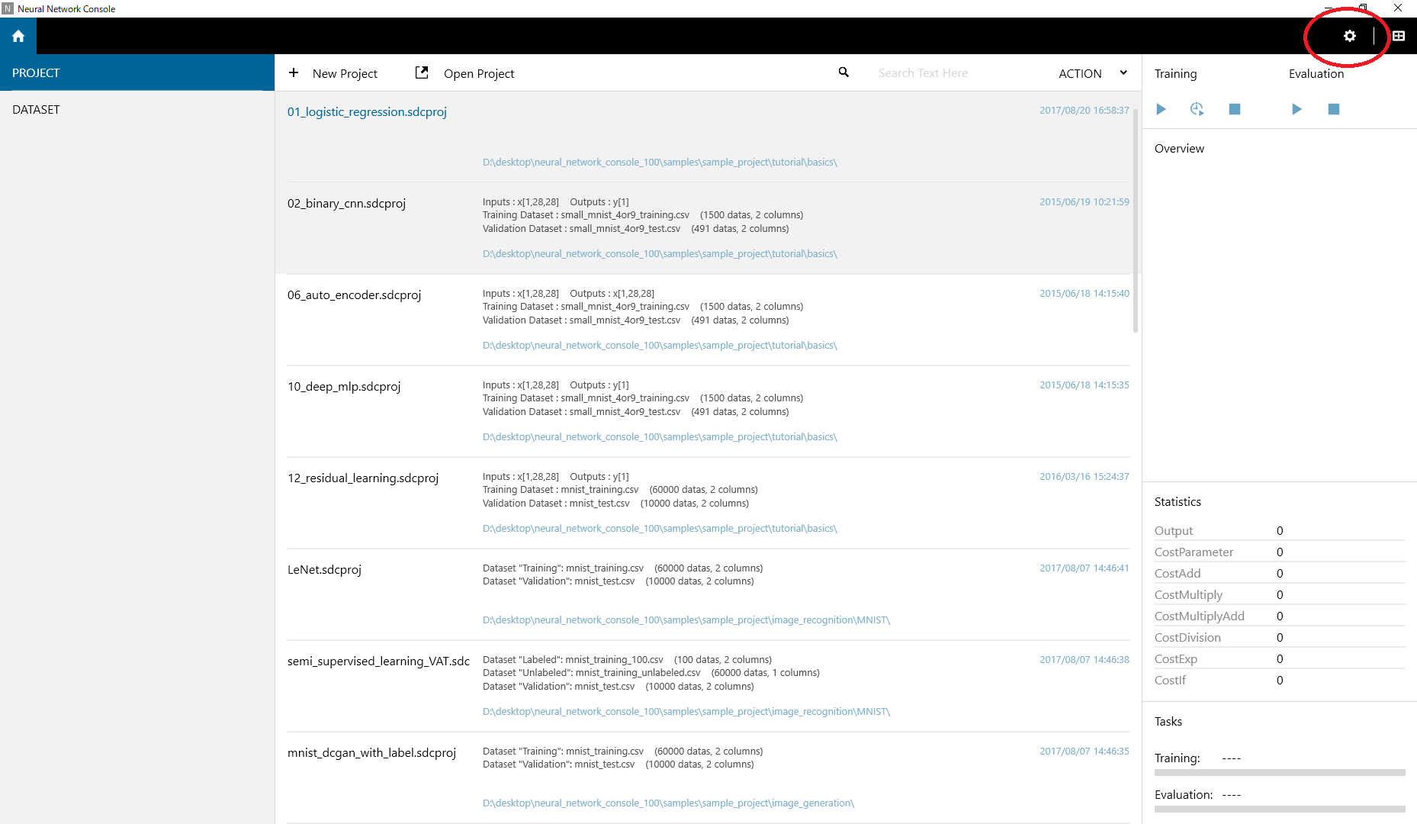The height and width of the screenshot is (824, 1417).
Task: Open the MNIST path link under LeNet
Action: (x=686, y=620)
